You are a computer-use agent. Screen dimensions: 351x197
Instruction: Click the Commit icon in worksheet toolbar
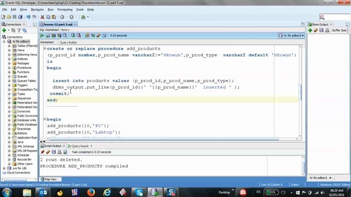[73, 36]
